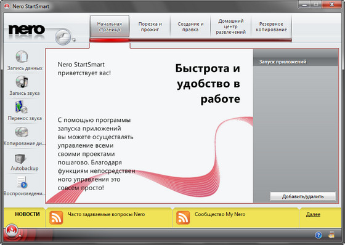Viewport: 345px width, 245px height.
Task: Click the red Nero flame icon
Action: click(x=12, y=230)
